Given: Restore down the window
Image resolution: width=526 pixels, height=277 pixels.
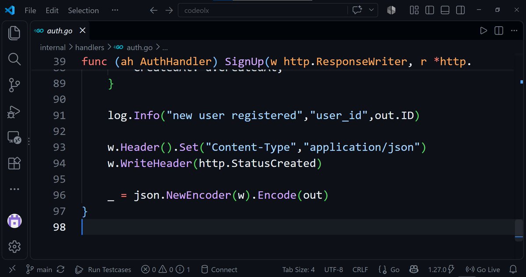Looking at the screenshot, I should pos(498,10).
